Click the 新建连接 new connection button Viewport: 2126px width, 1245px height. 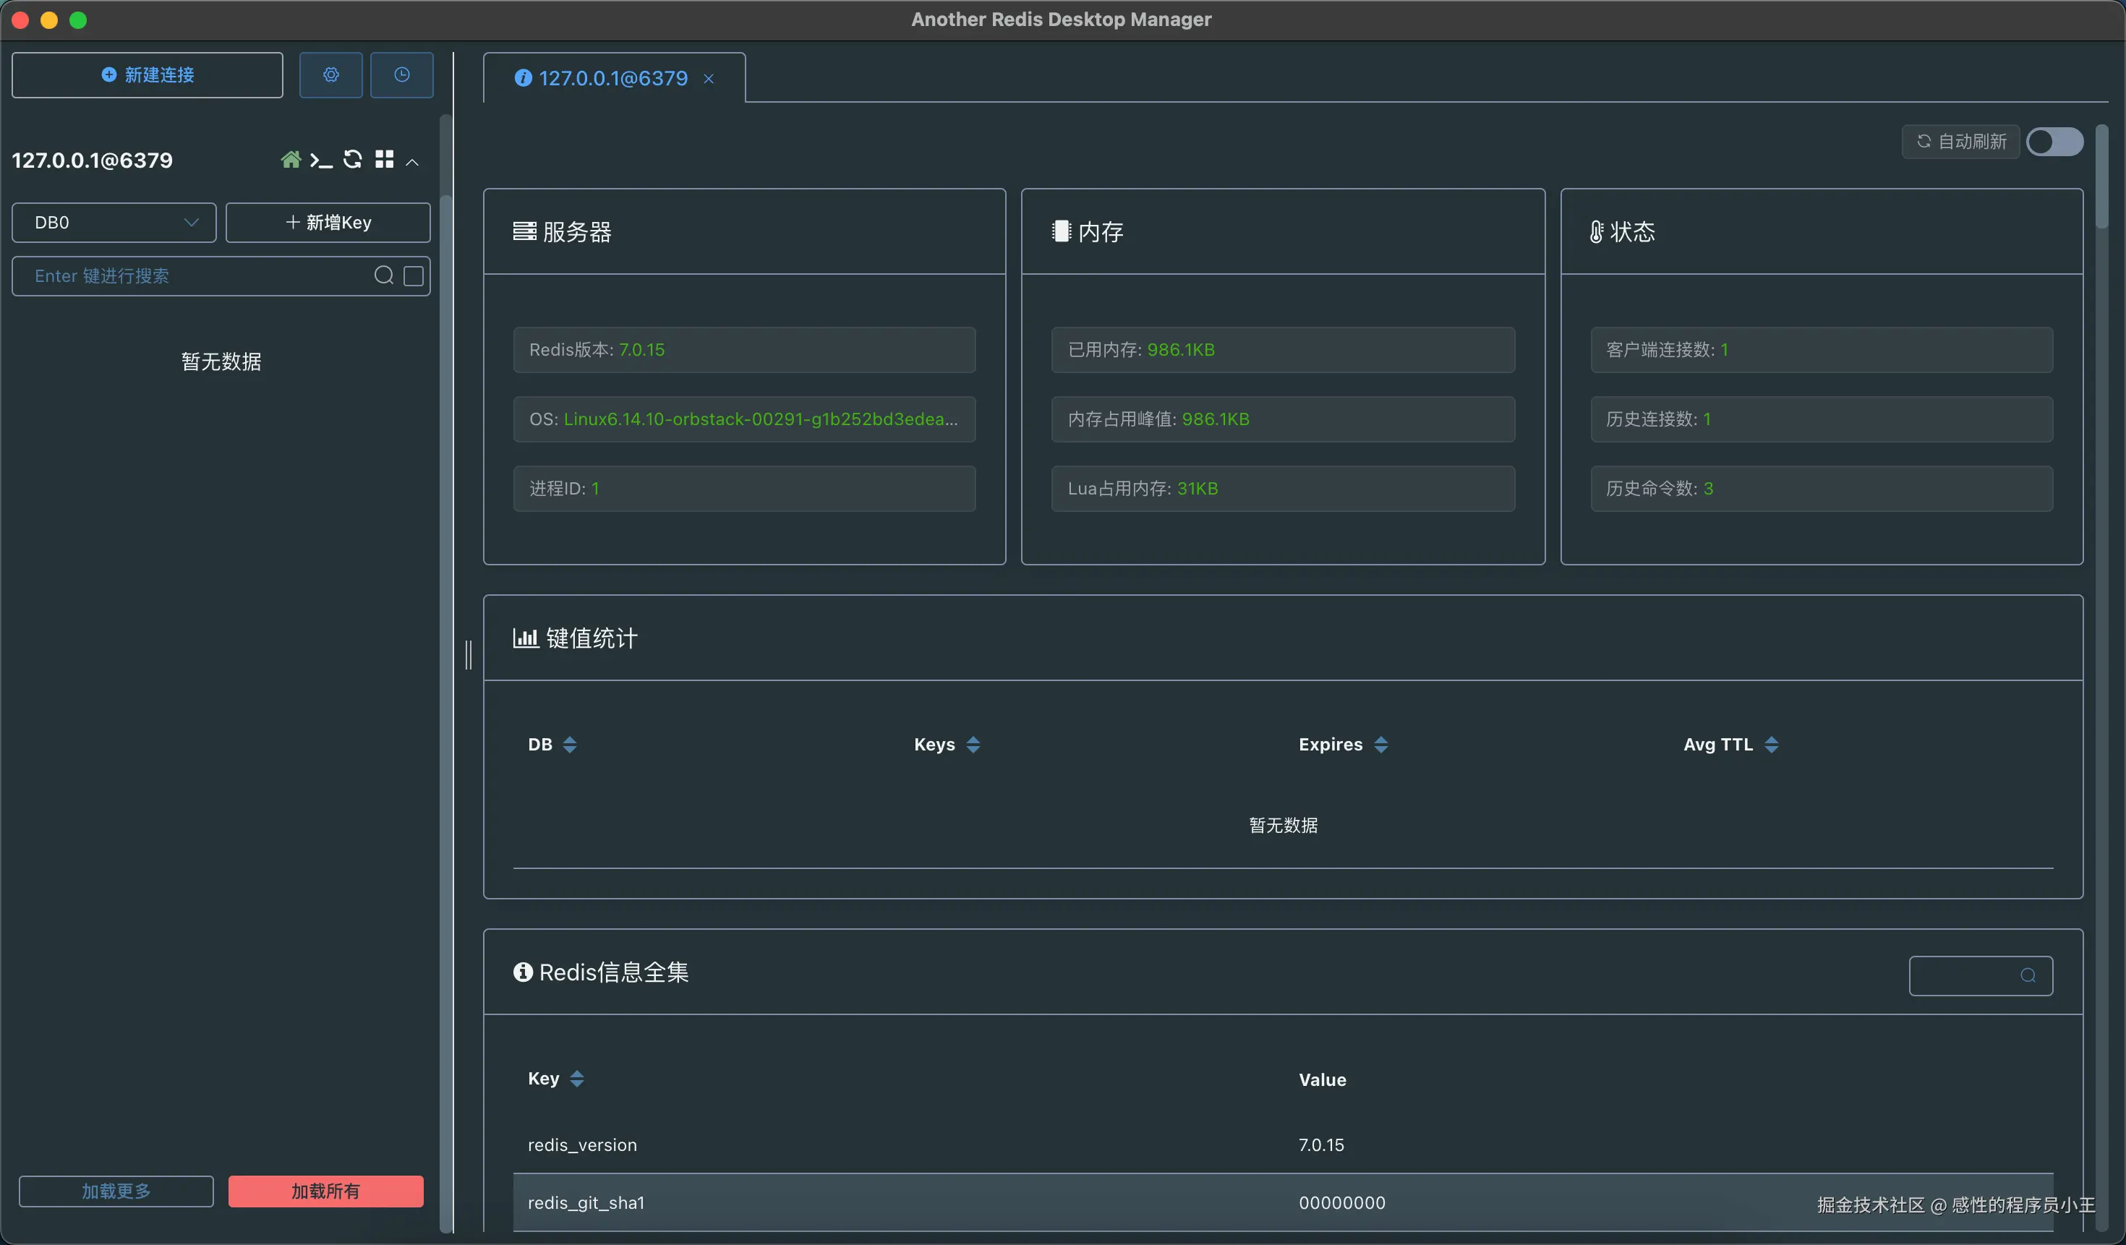tap(148, 75)
